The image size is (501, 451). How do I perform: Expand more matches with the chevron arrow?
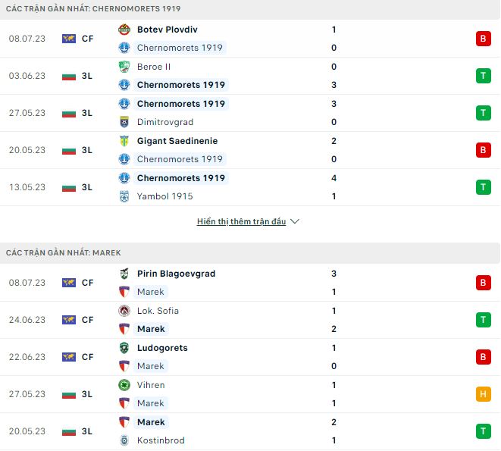tap(295, 222)
